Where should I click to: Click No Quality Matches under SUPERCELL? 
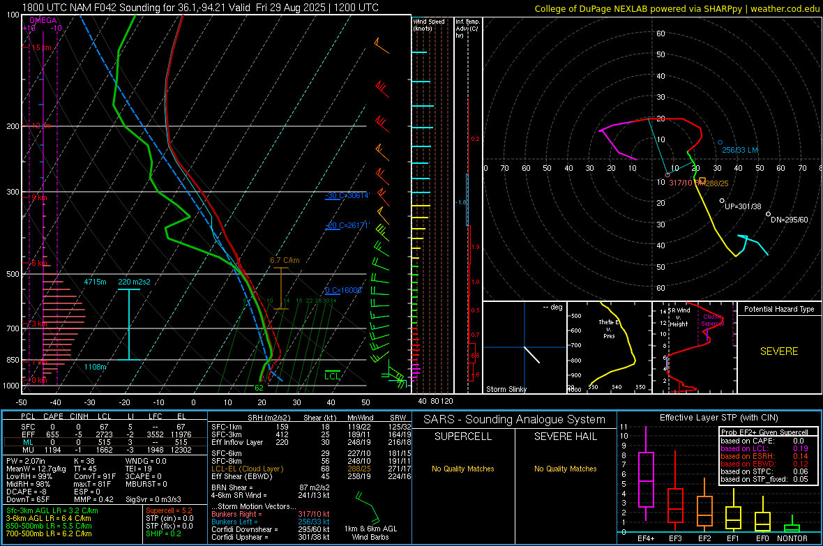[463, 469]
